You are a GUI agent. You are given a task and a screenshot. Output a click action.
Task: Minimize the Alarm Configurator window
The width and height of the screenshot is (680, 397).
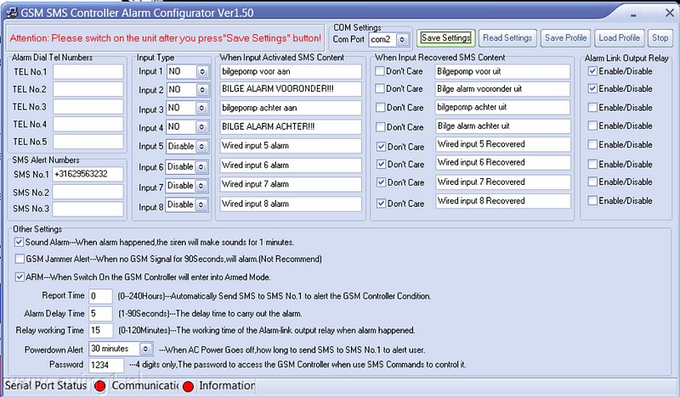633,15
